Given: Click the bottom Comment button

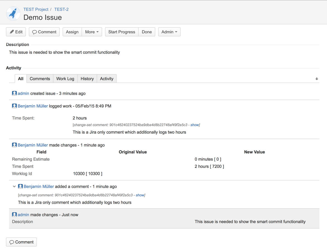Looking at the screenshot, I should 22,242.
